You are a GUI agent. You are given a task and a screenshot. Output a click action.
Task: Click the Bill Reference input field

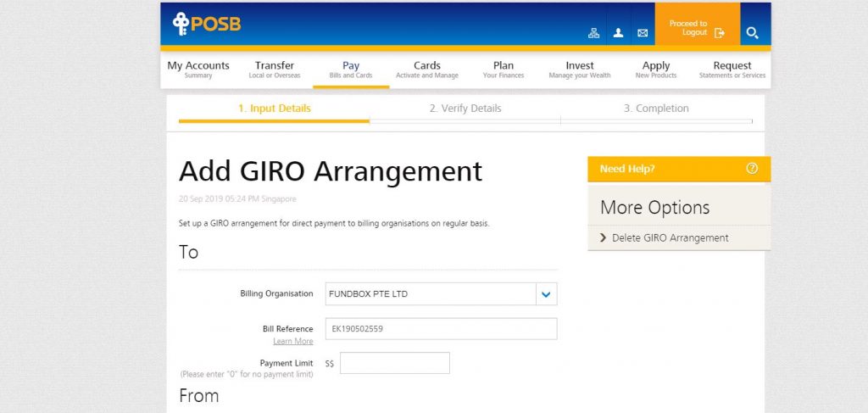coord(441,329)
